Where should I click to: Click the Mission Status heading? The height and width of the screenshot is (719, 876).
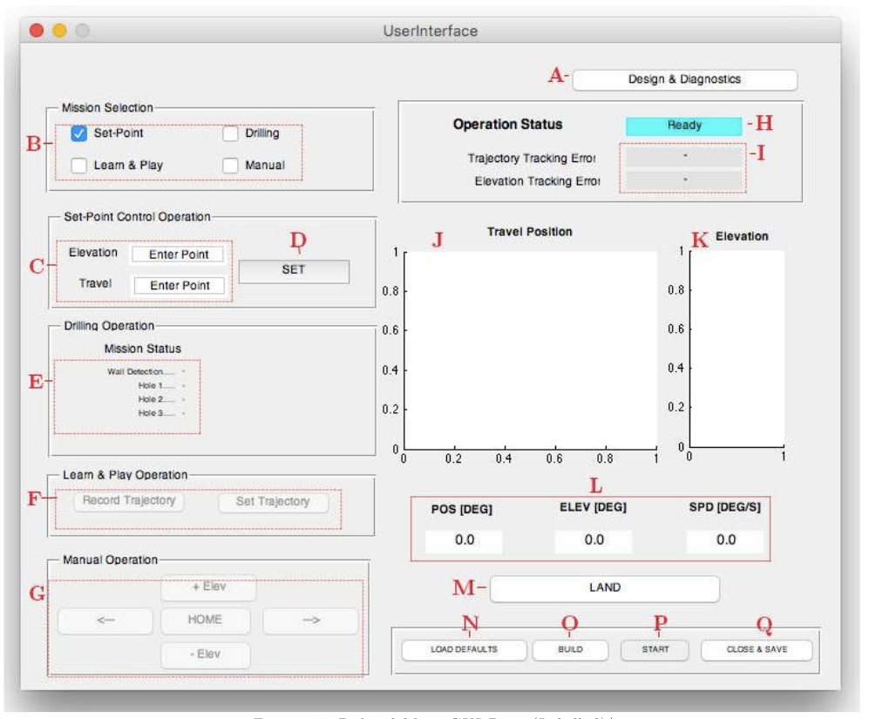[142, 349]
